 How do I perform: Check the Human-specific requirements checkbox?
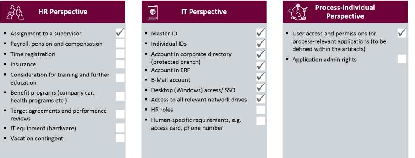click(x=261, y=121)
